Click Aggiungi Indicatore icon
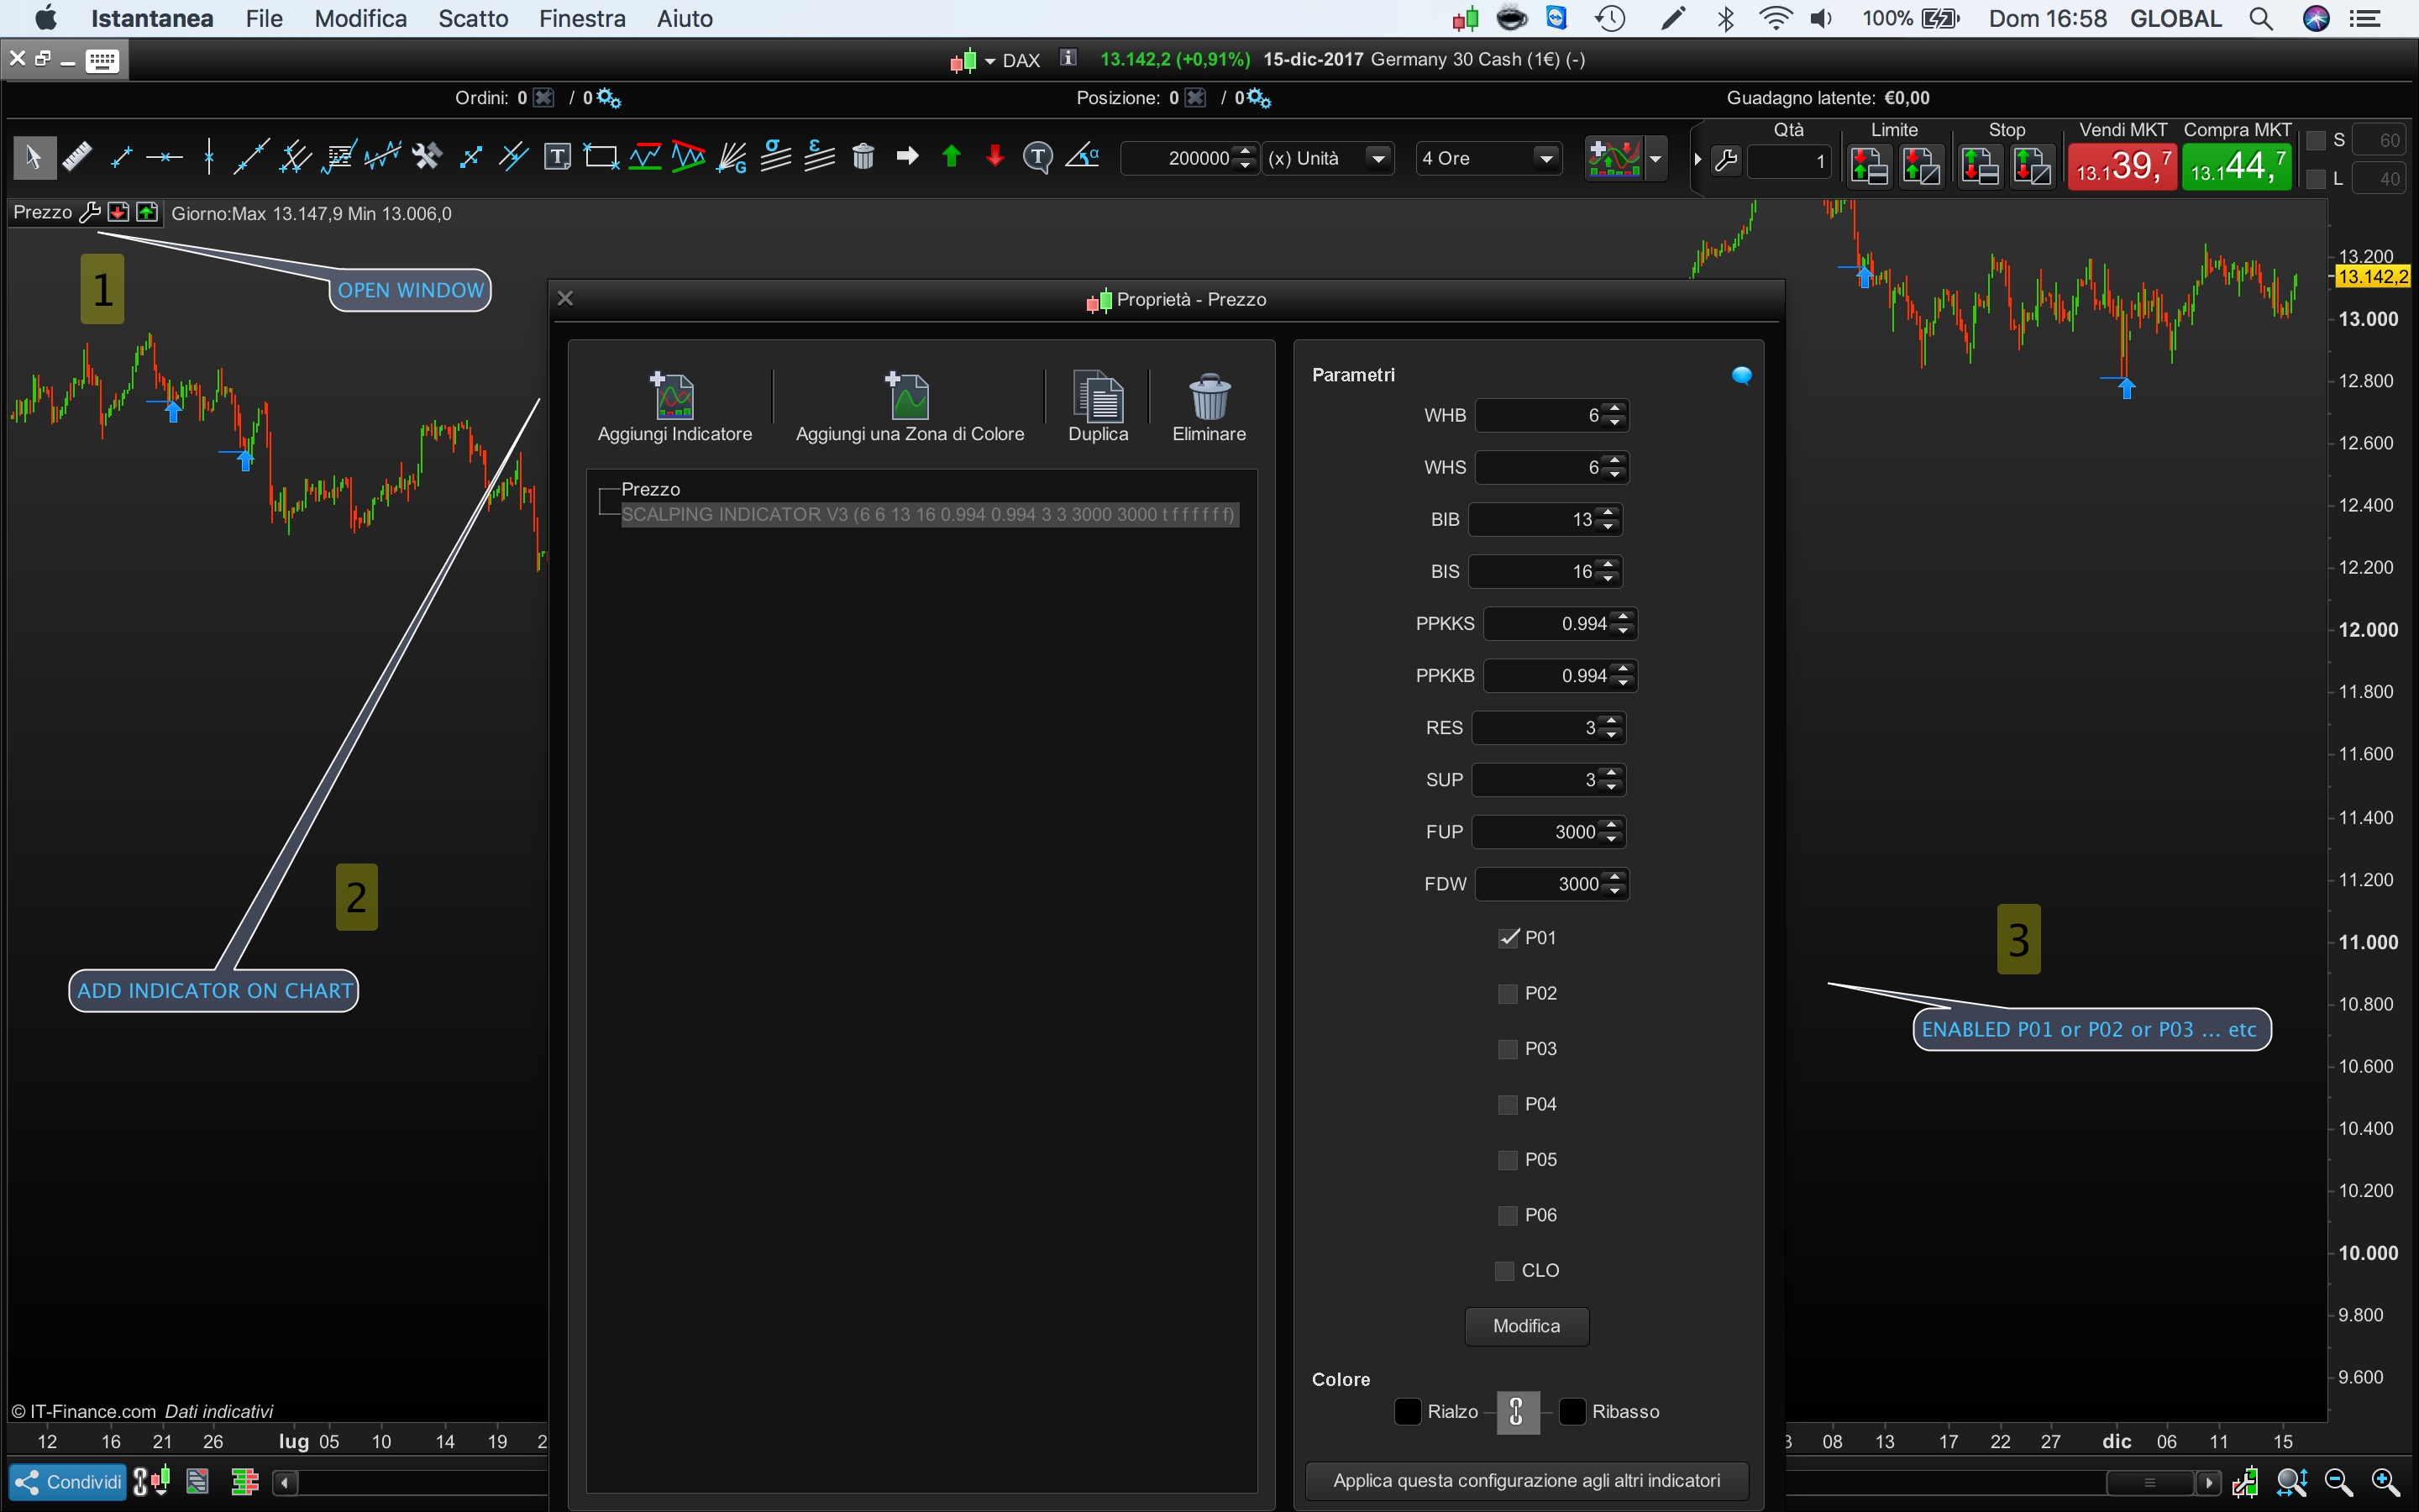This screenshot has height=1512, width=2419. tap(674, 397)
